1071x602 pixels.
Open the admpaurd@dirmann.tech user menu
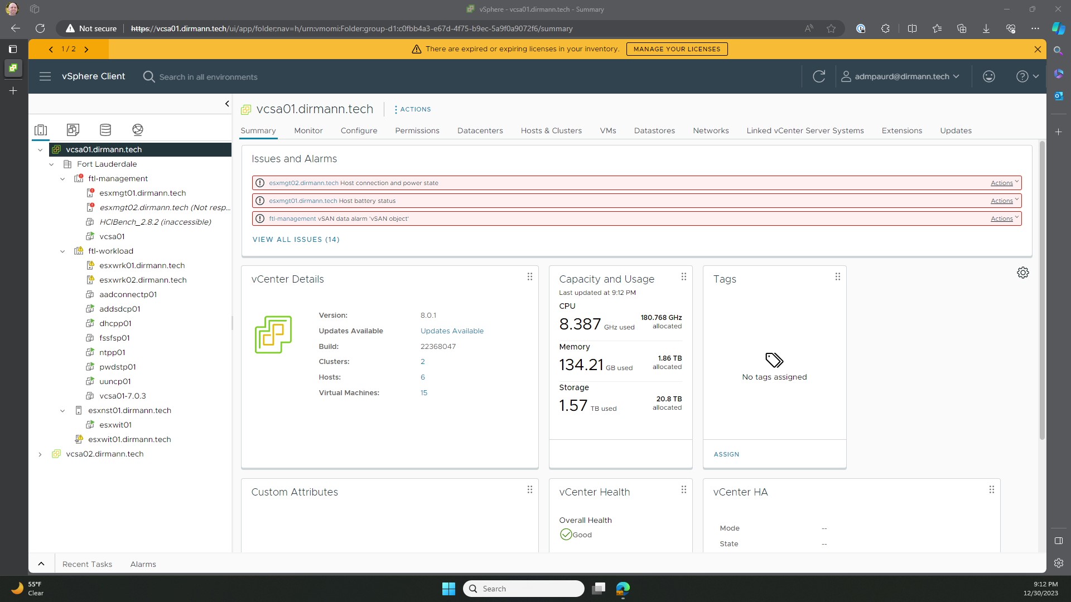[900, 76]
